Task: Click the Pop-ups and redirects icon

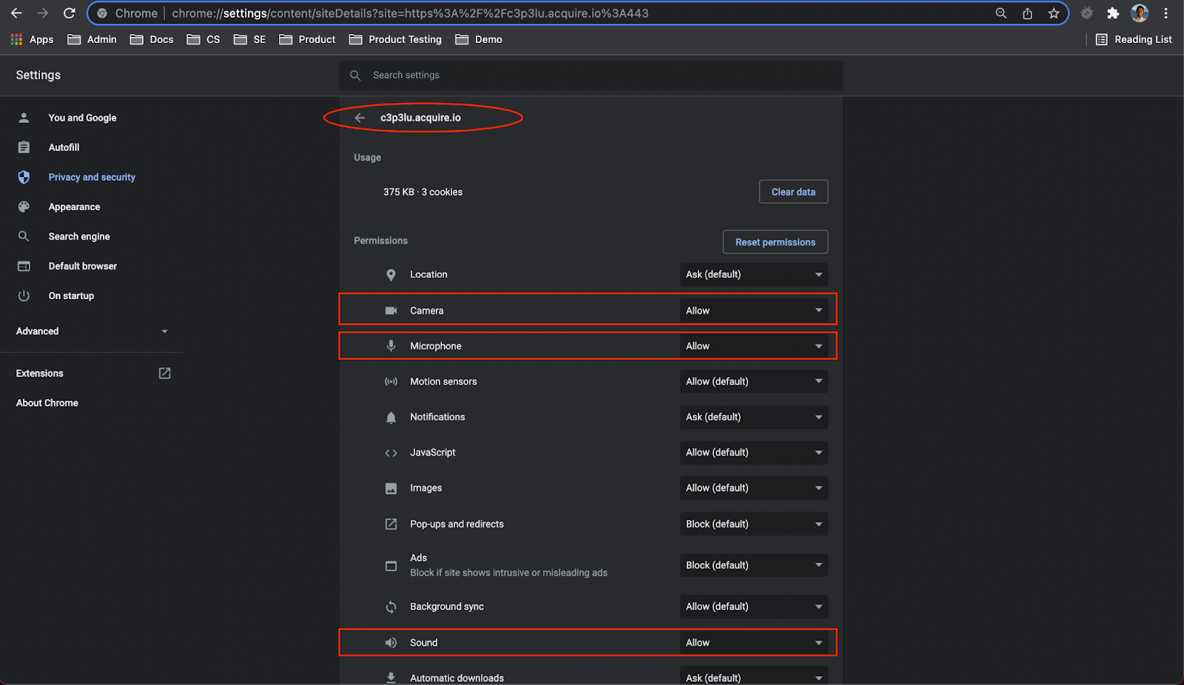Action: pos(391,524)
